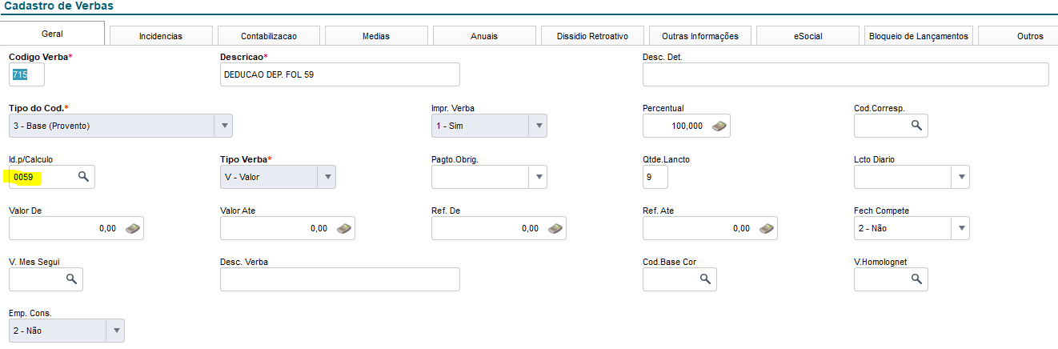Expand the Fech Compete dropdown

(x=960, y=228)
